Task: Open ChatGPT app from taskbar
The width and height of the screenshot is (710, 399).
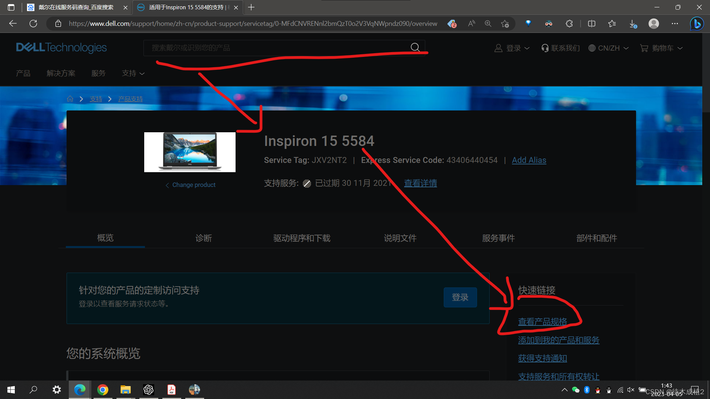Action: point(149,390)
